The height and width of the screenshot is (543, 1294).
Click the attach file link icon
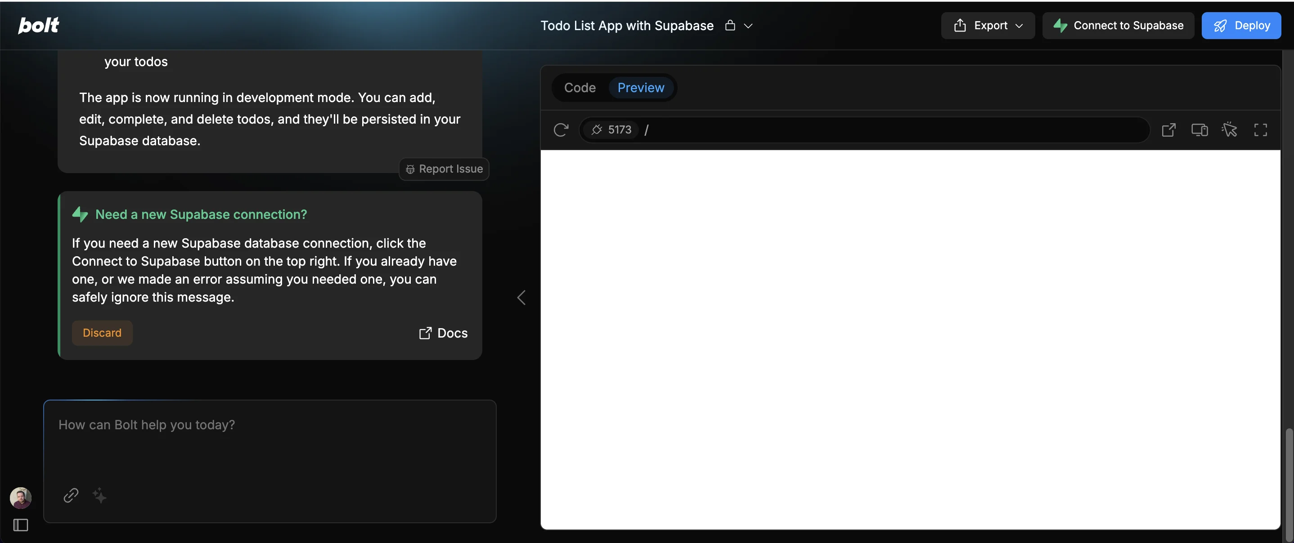(x=71, y=495)
